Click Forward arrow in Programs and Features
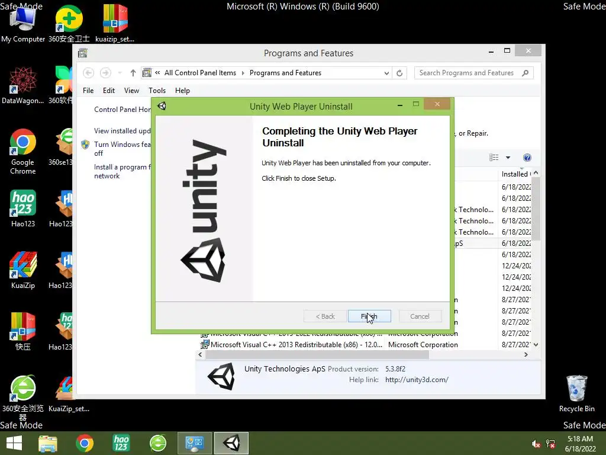Viewport: 606px width, 455px height. tap(105, 73)
